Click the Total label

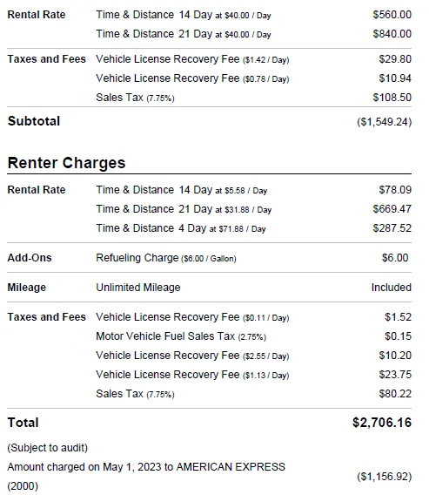pos(23,423)
